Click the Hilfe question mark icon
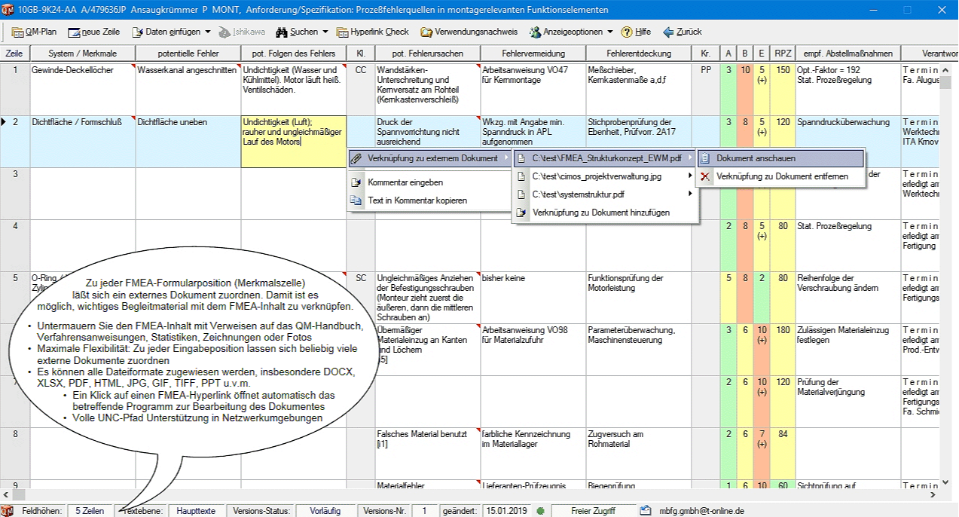The height and width of the screenshot is (517, 959). [x=626, y=32]
